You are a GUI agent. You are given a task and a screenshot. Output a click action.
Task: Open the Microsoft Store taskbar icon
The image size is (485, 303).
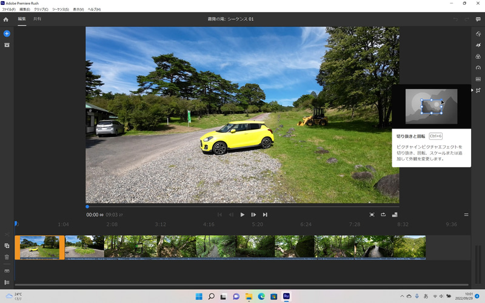tap(273, 296)
